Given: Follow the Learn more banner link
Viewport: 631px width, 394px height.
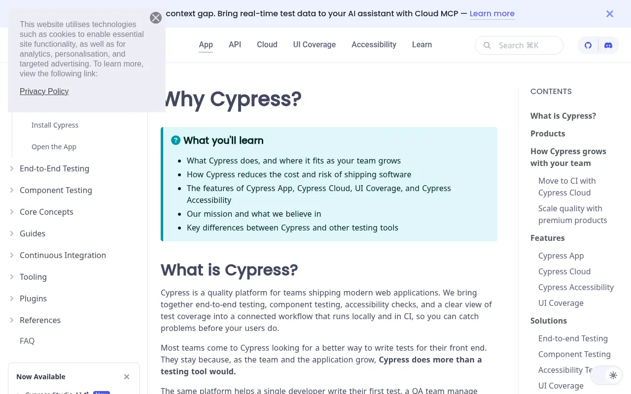Looking at the screenshot, I should coord(492,14).
